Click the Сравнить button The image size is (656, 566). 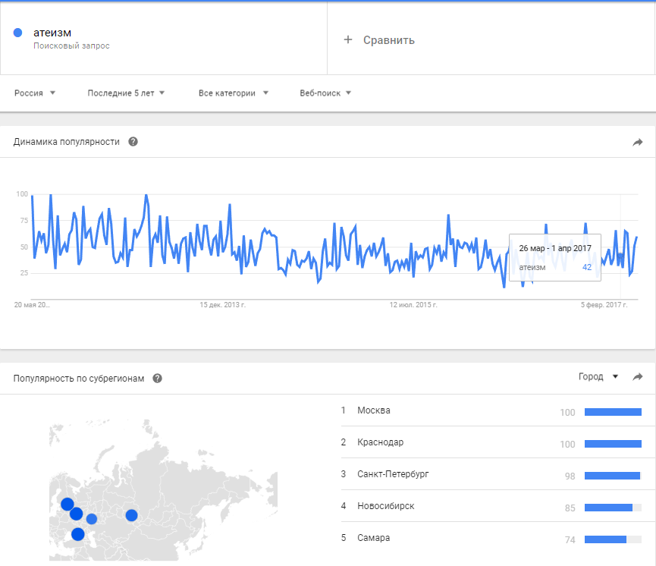pyautogui.click(x=388, y=40)
